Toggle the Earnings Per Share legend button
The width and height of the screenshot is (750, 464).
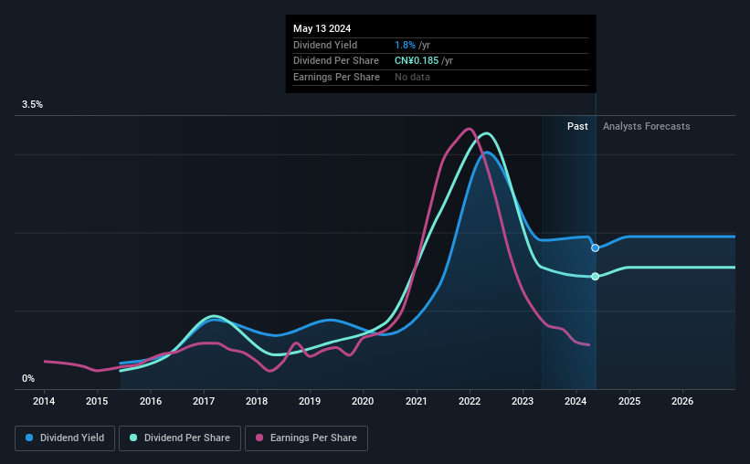coord(306,438)
